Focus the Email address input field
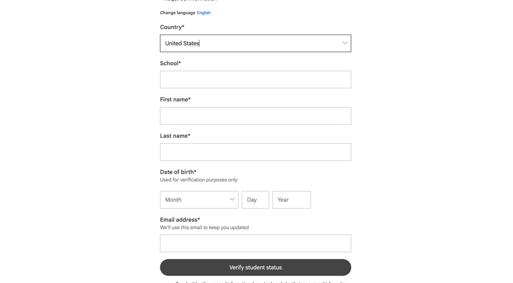This screenshot has width=513, height=283. 255,243
